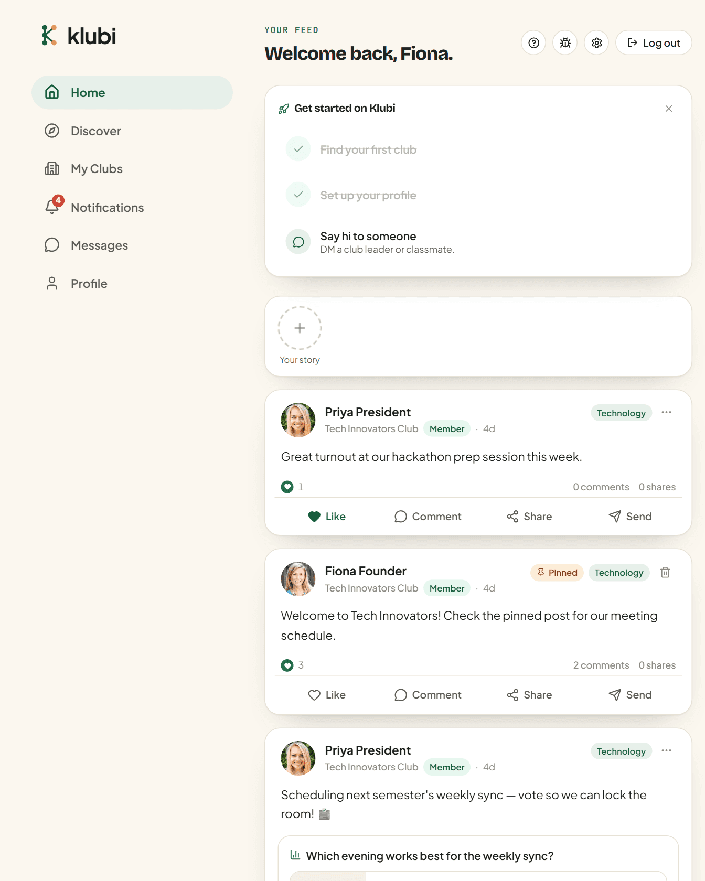Viewport: 705px width, 881px height.
Task: Log out of Klubi
Action: (654, 43)
